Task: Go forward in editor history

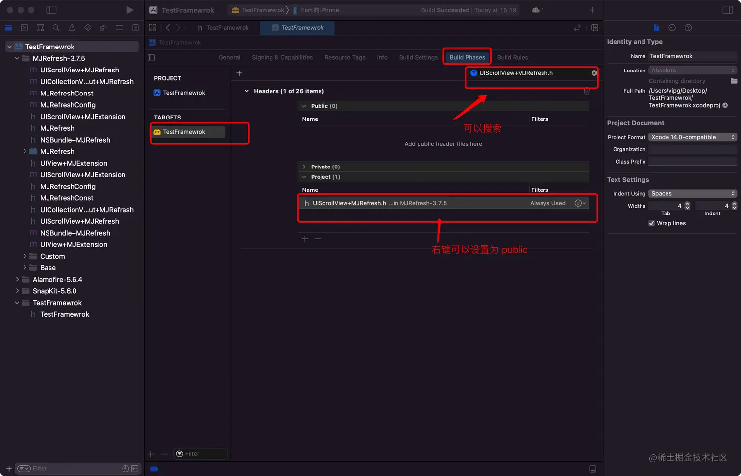Action: point(178,28)
